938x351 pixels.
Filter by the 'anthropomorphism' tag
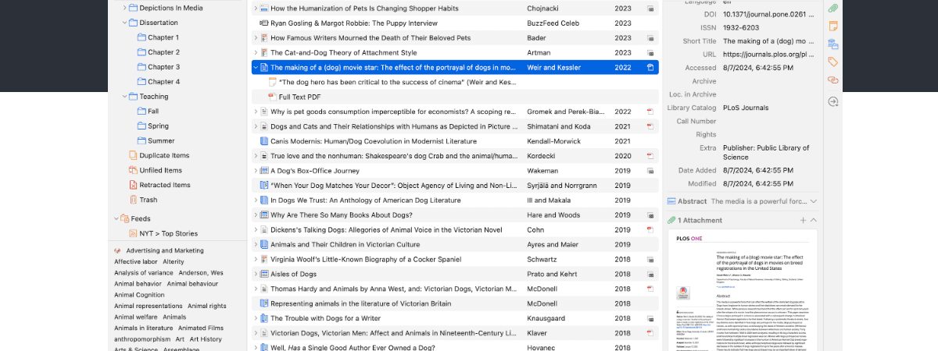tap(141, 339)
